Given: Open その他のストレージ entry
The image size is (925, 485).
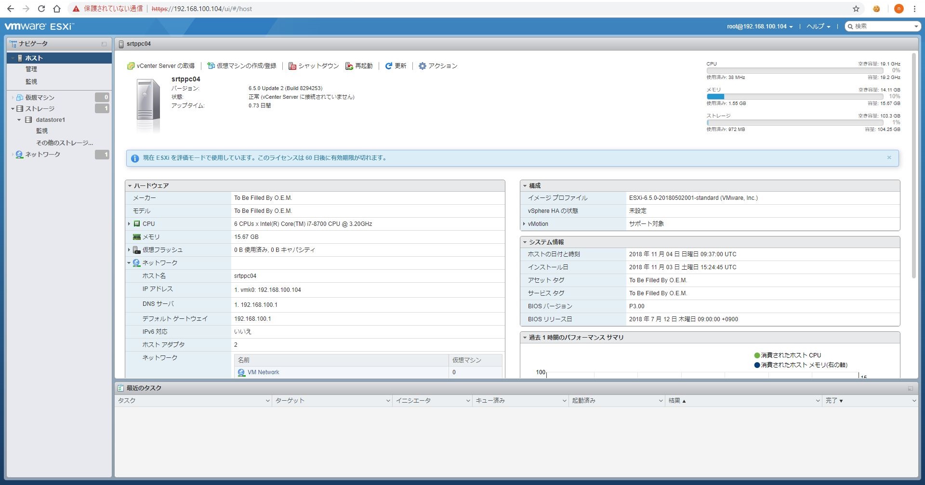Looking at the screenshot, I should tap(65, 143).
